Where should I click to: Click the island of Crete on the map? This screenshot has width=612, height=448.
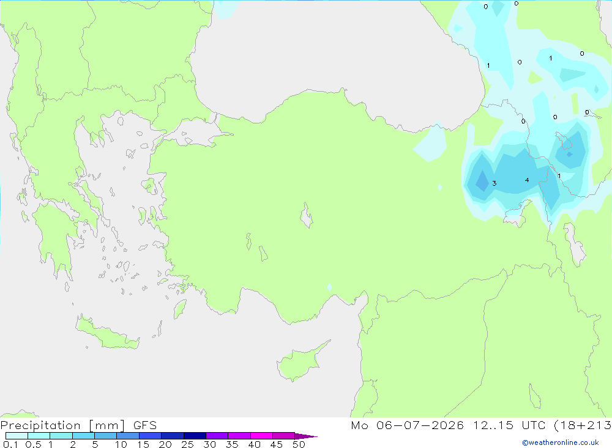(107, 333)
